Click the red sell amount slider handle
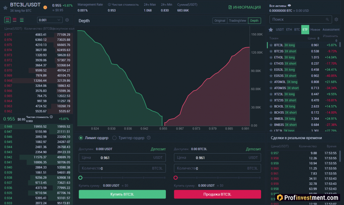 click(x=175, y=178)
